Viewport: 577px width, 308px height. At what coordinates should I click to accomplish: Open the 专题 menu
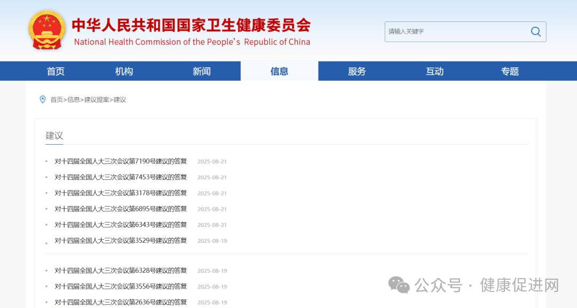pos(510,70)
